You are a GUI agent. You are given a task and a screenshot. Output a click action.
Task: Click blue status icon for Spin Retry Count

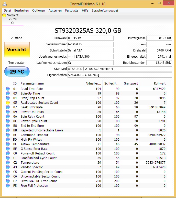(8, 116)
